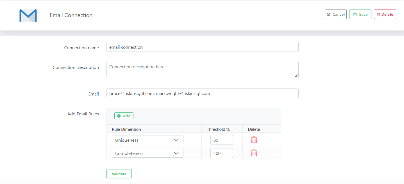Image resolution: width=404 pixels, height=184 pixels.
Task: Click the Cancel button
Action: pyautogui.click(x=335, y=14)
